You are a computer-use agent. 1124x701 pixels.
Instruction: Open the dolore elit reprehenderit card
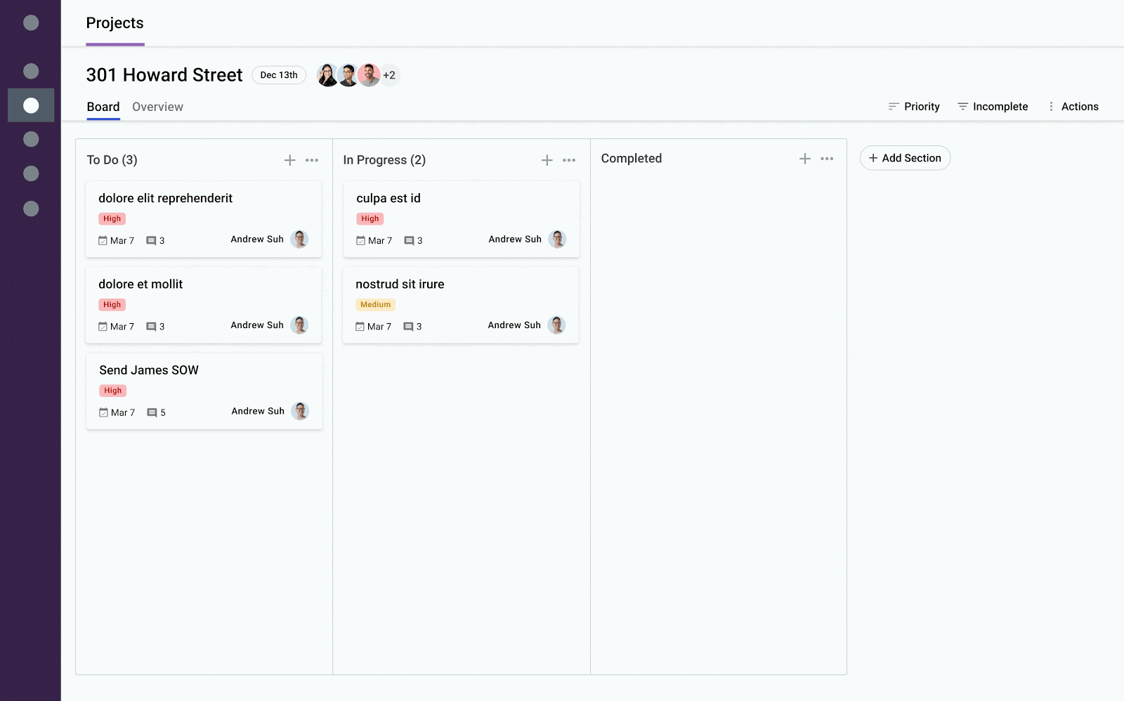point(204,219)
